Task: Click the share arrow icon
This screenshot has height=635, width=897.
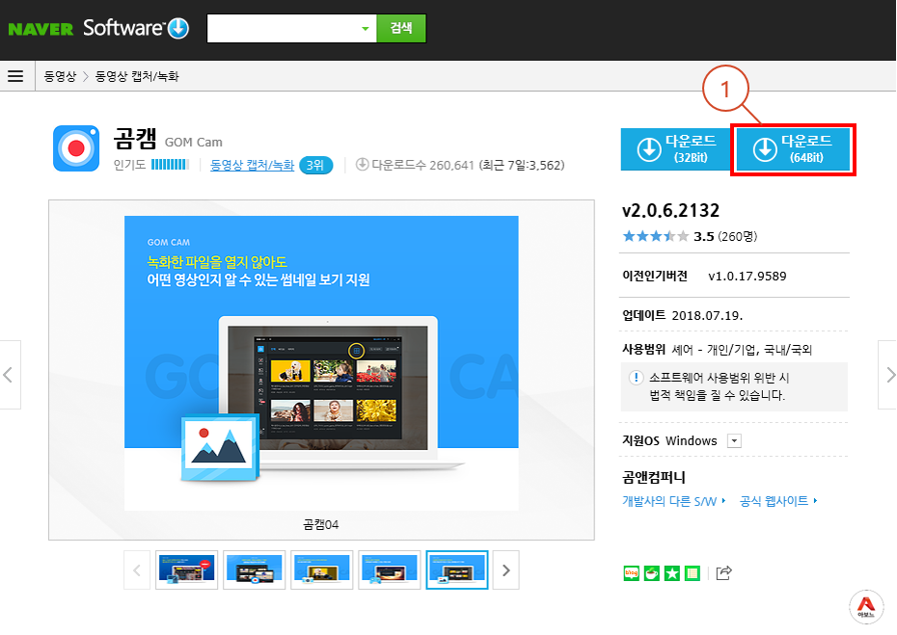Action: pos(723,572)
